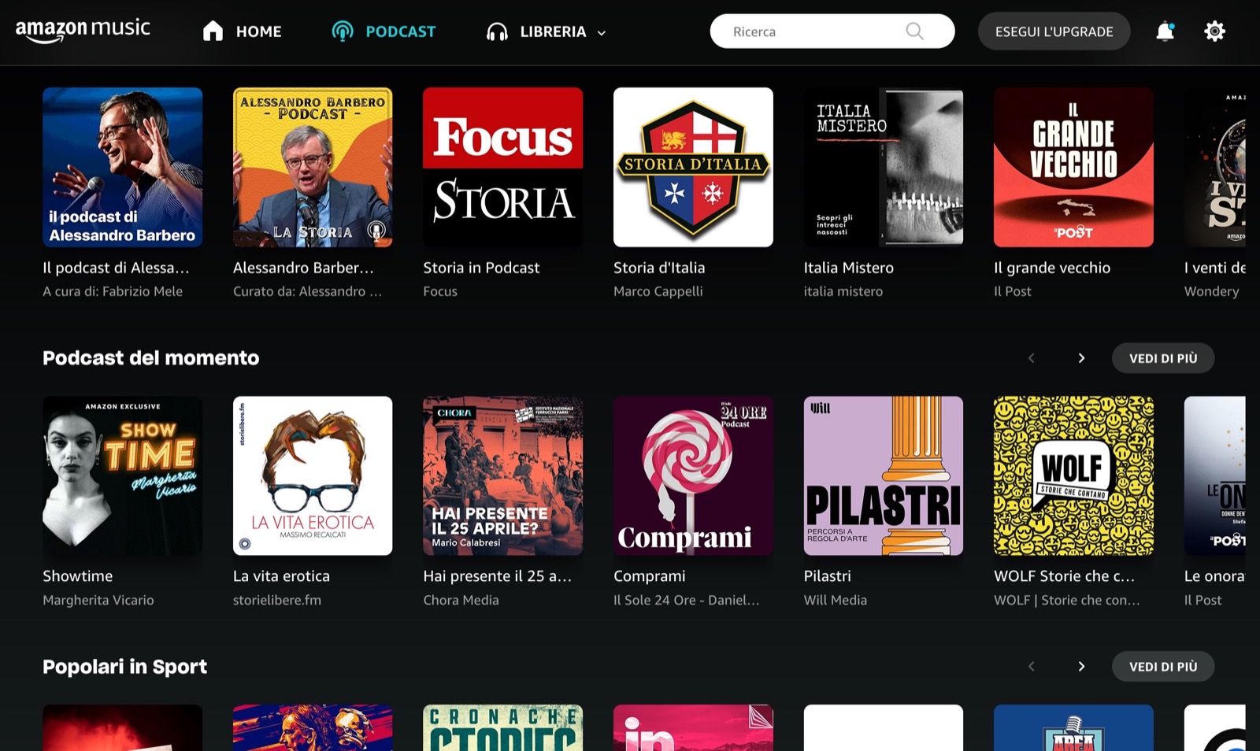The image size is (1260, 751).
Task: Click the A cura di: Fabrizio Mele text
Action: coord(113,291)
